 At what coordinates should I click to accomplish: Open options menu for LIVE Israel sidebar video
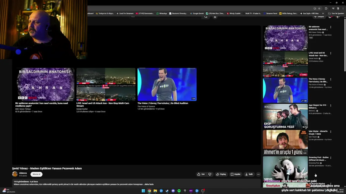point(331,53)
